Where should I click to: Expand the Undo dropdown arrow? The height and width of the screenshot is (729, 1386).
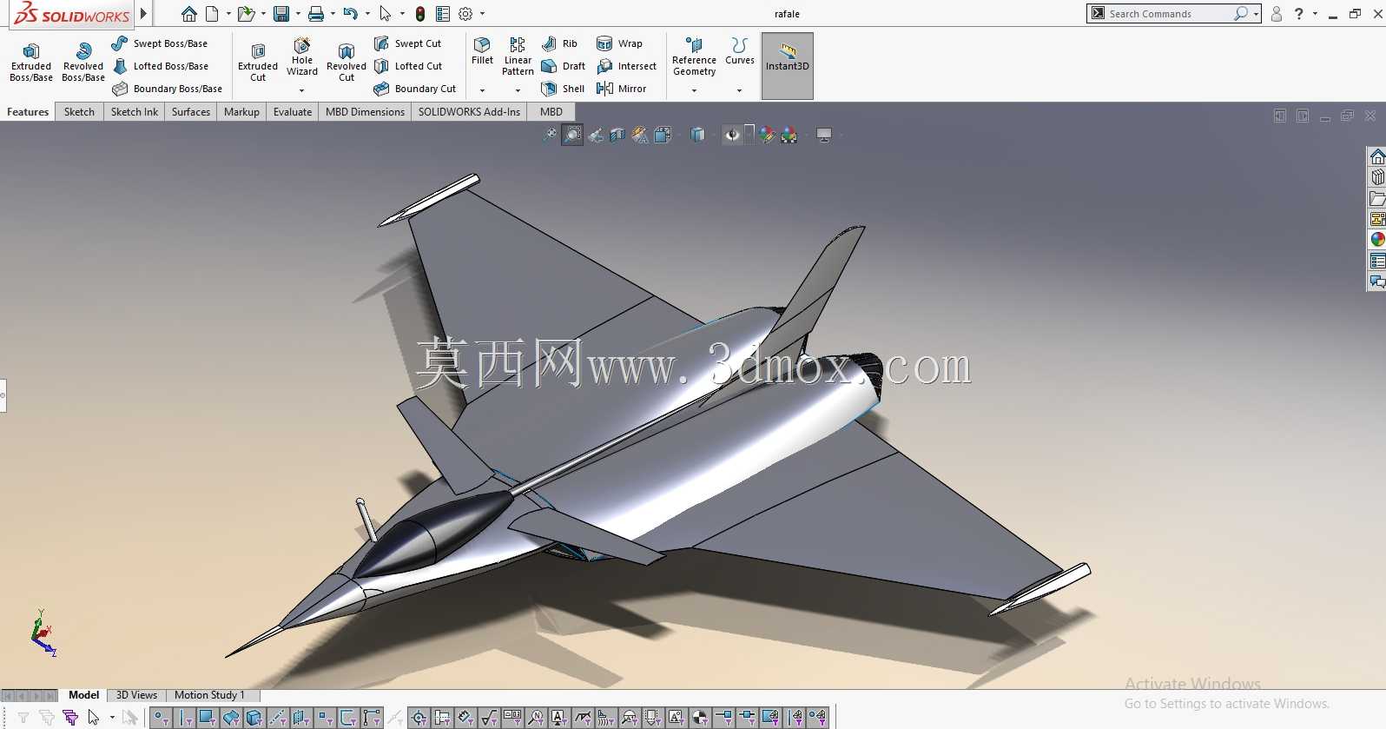pyautogui.click(x=367, y=14)
